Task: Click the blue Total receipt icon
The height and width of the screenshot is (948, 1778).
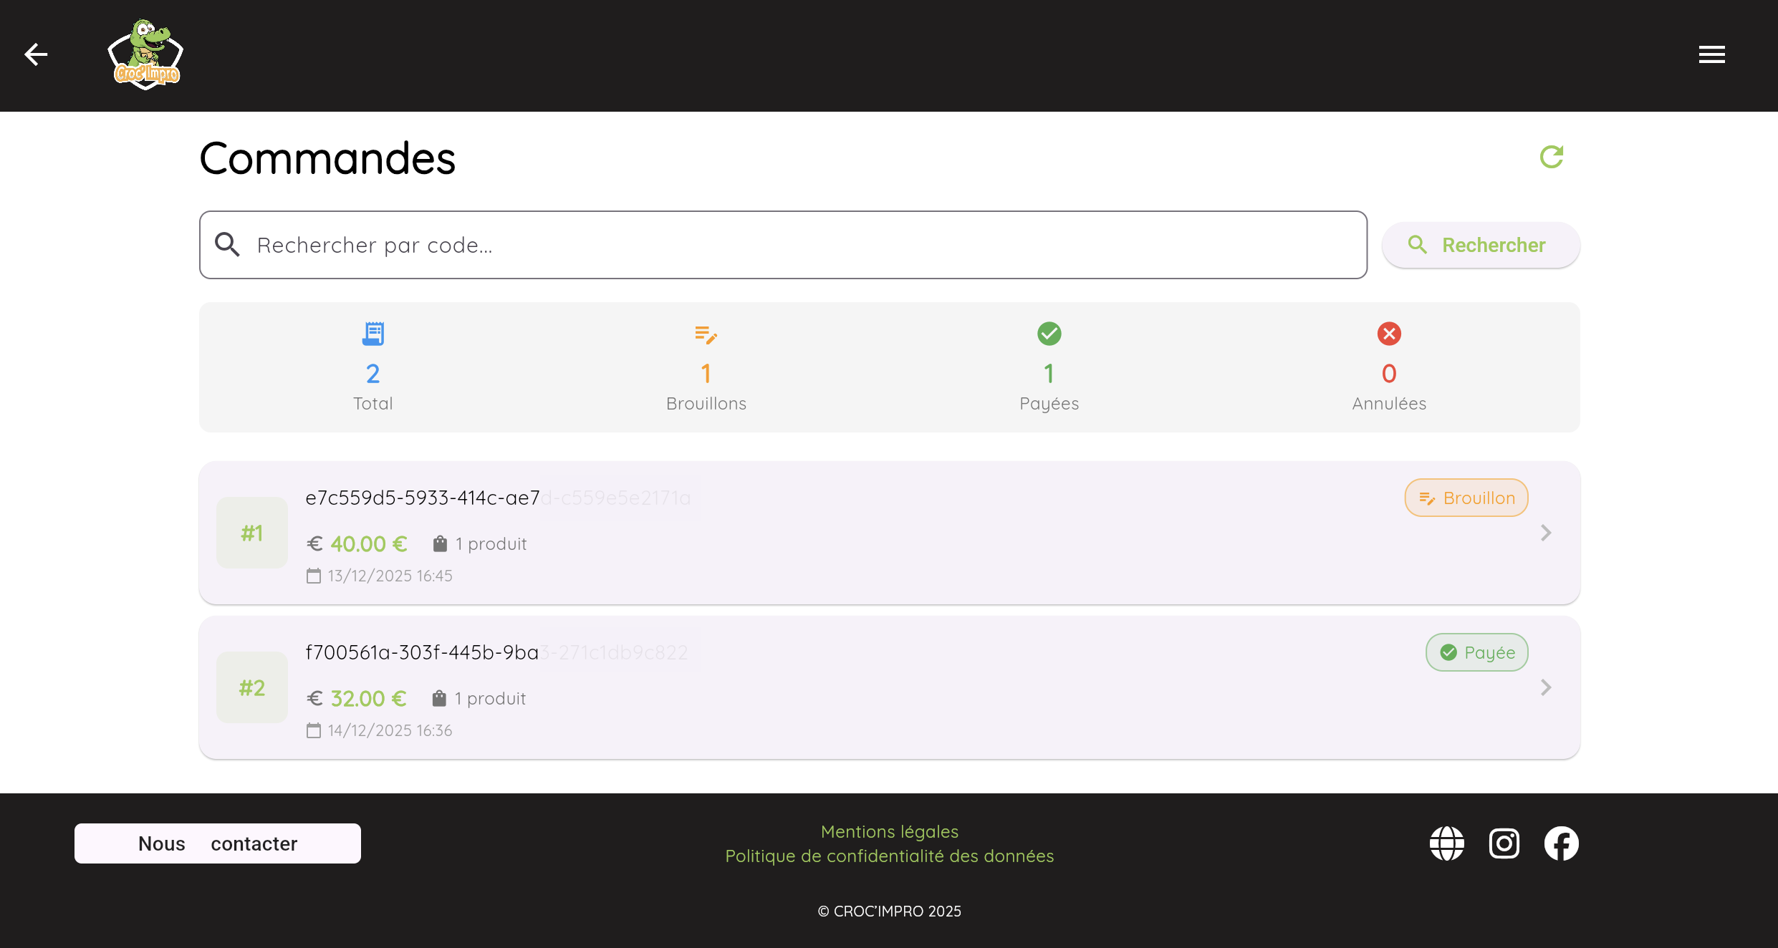Action: (373, 333)
